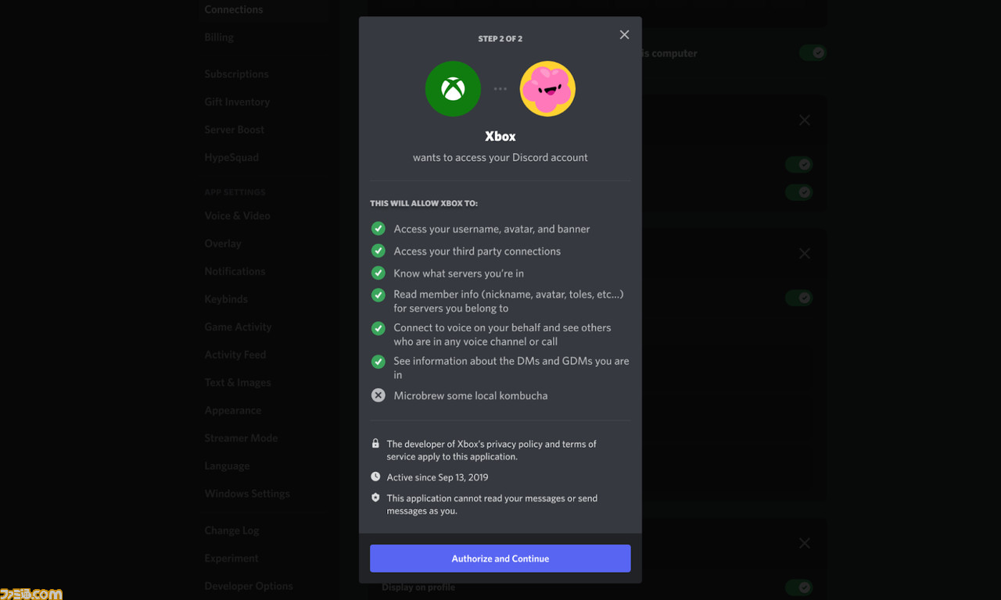Open Voice & Video settings
The image size is (1001, 600).
coord(238,216)
